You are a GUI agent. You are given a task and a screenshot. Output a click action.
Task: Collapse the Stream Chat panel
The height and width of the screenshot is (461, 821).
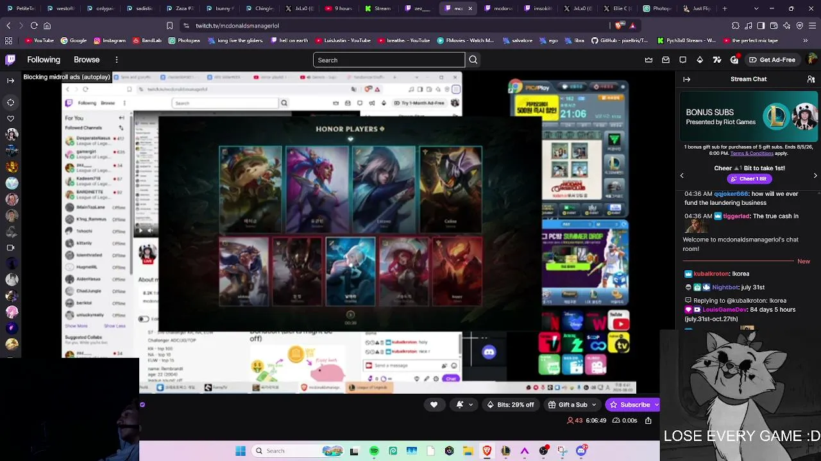687,79
